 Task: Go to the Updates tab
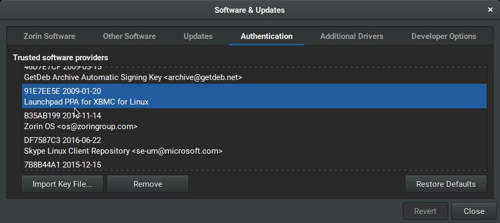198,36
